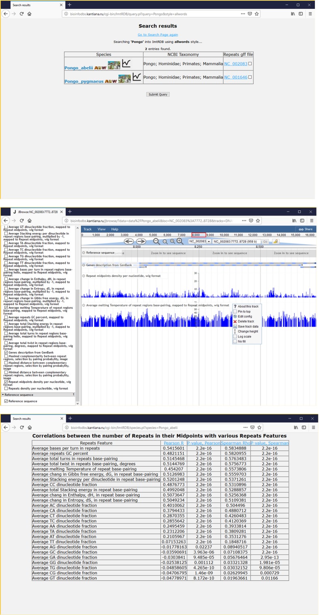
Task: Open the line chart icon for Pongo_abelii
Action: point(126,64)
